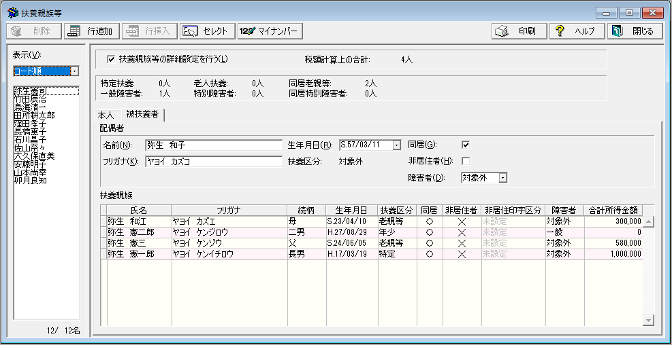
Task: Click the 閉じる door icon
Action: click(618, 31)
